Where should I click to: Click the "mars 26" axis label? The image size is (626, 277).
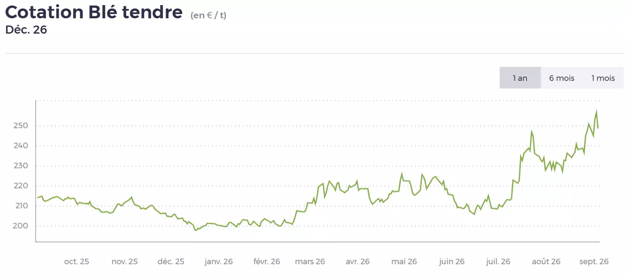click(310, 261)
